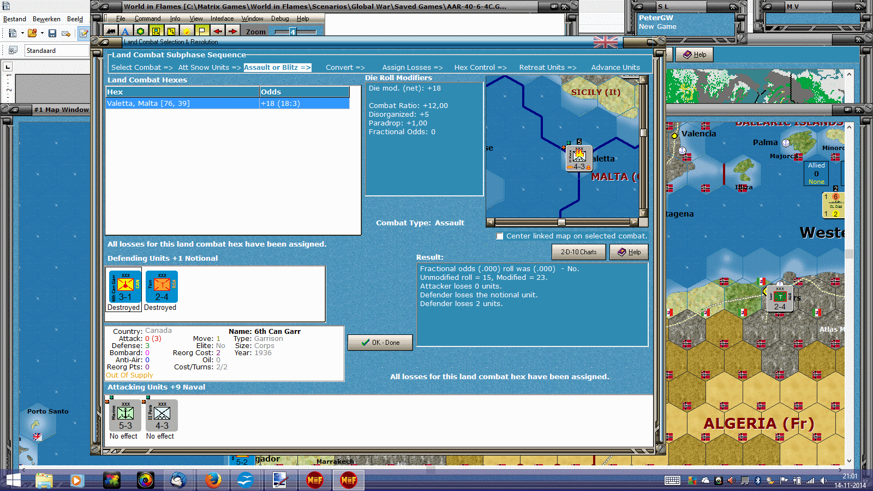
Task: Open the Command menu
Action: (x=147, y=19)
